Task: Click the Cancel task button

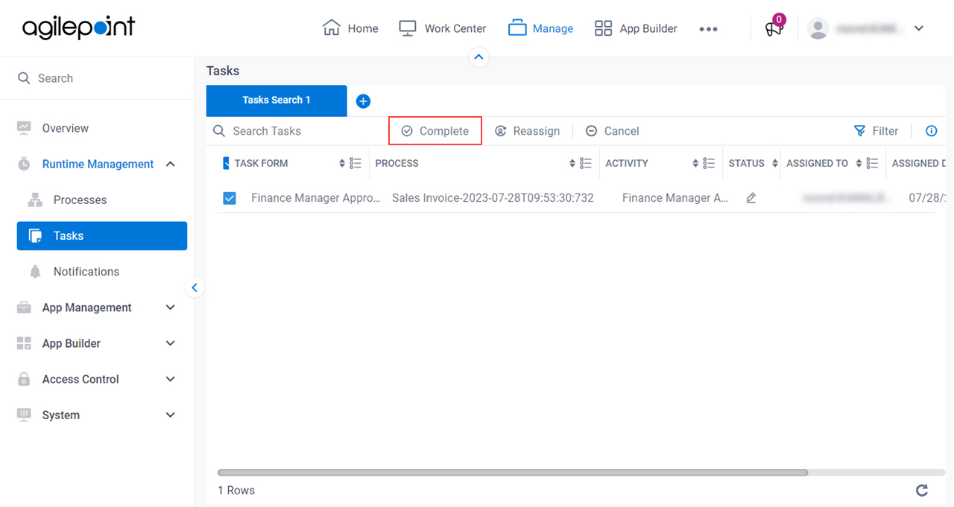Action: tap(612, 131)
